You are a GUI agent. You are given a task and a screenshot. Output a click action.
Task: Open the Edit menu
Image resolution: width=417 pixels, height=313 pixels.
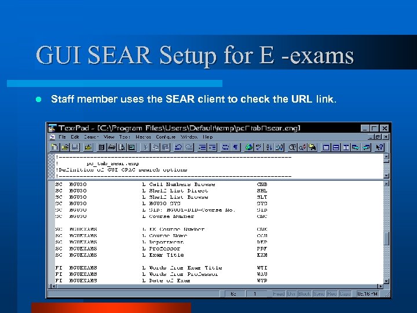[75, 137]
